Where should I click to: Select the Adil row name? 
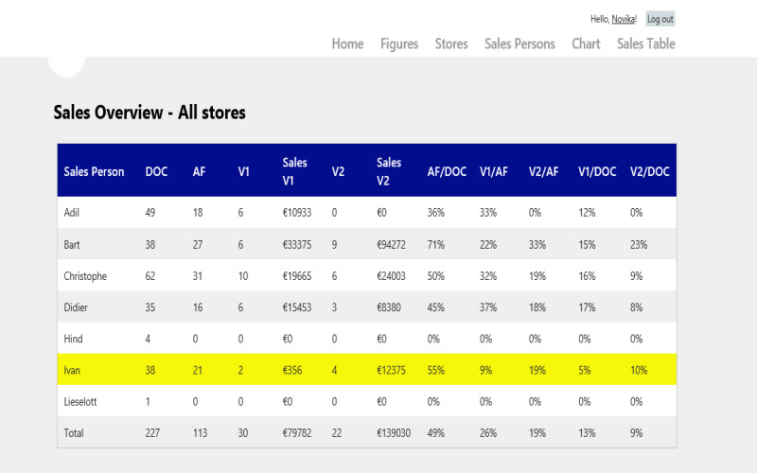[72, 213]
